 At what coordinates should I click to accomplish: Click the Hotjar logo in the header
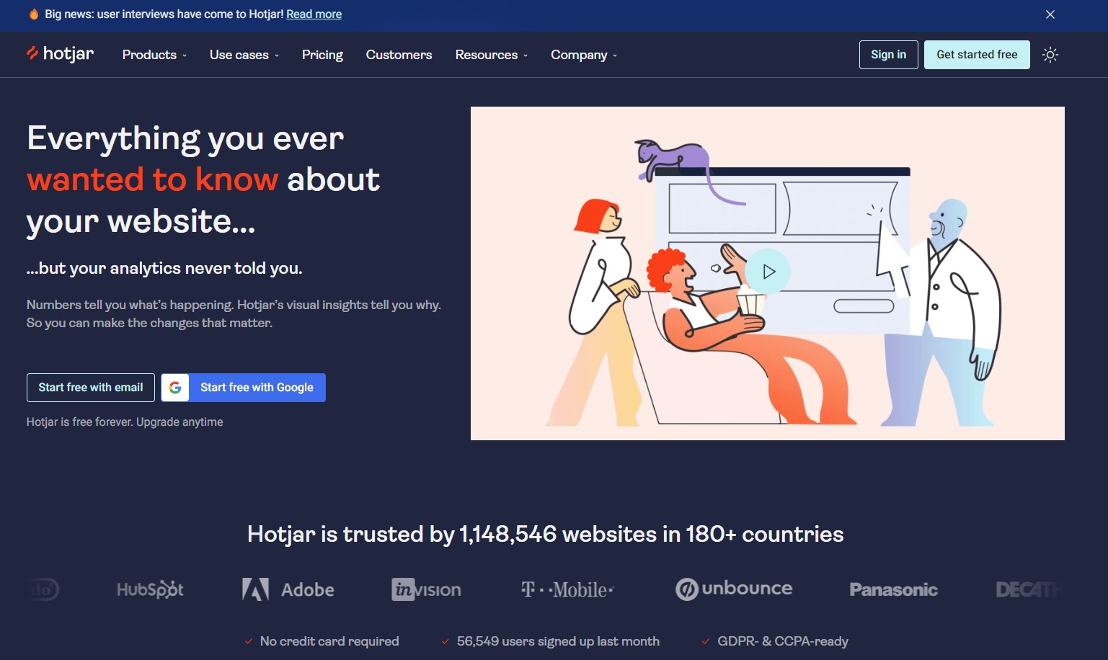point(61,54)
